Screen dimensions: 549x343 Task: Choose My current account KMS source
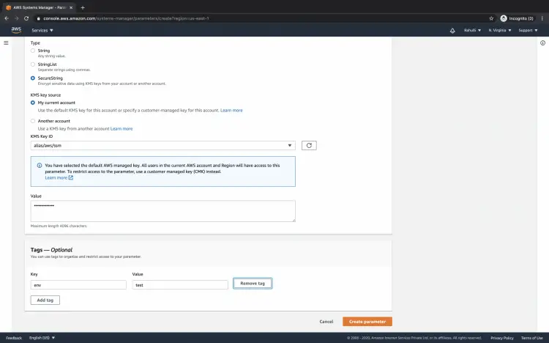tap(32, 103)
